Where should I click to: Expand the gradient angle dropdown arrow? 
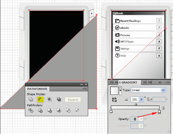click(141, 100)
